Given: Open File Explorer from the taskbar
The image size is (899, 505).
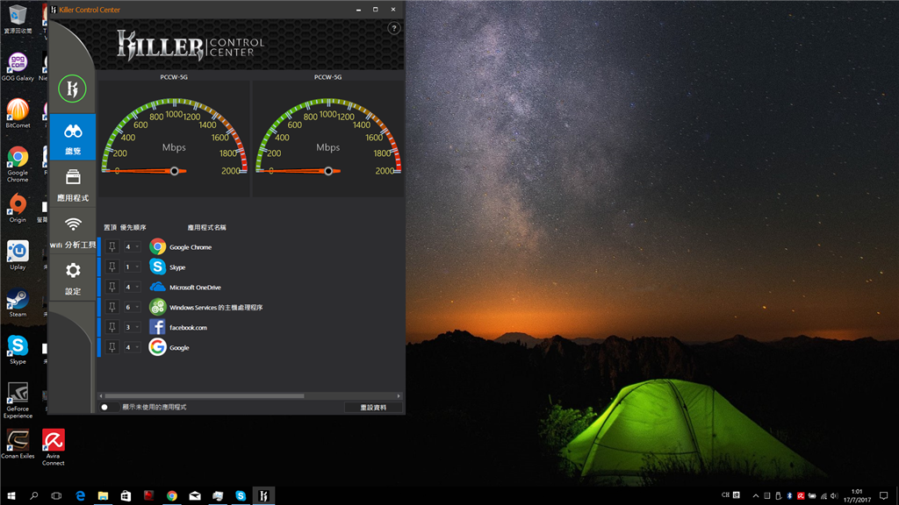Looking at the screenshot, I should coord(103,496).
